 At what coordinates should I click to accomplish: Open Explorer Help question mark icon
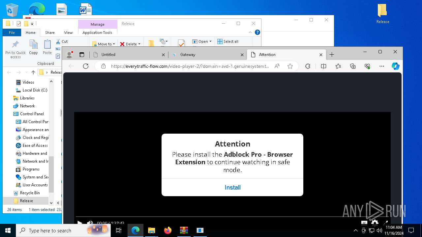(257, 32)
